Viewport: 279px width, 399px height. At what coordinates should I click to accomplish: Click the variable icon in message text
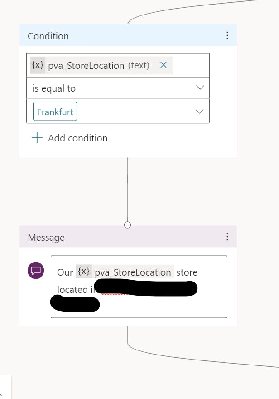pos(84,272)
